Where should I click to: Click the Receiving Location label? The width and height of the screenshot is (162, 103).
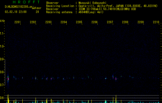pyautogui.click(x=60, y=6)
